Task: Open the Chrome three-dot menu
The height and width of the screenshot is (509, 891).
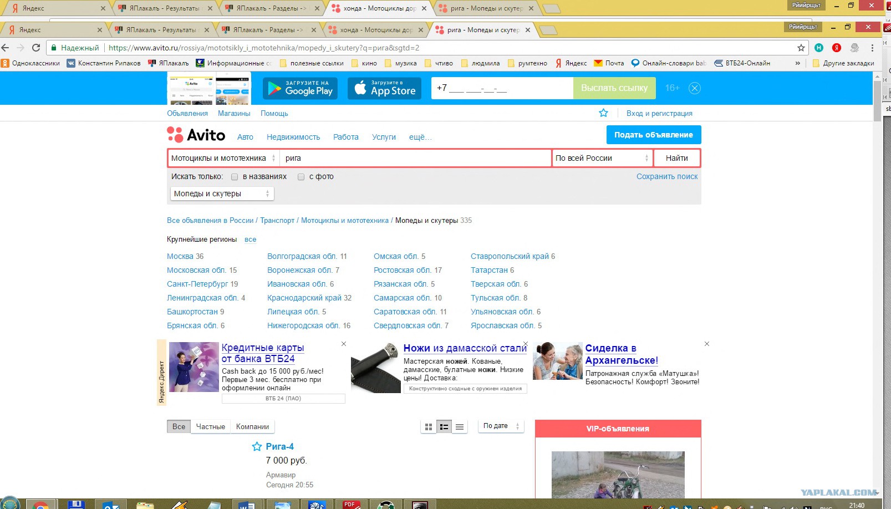Action: (872, 48)
